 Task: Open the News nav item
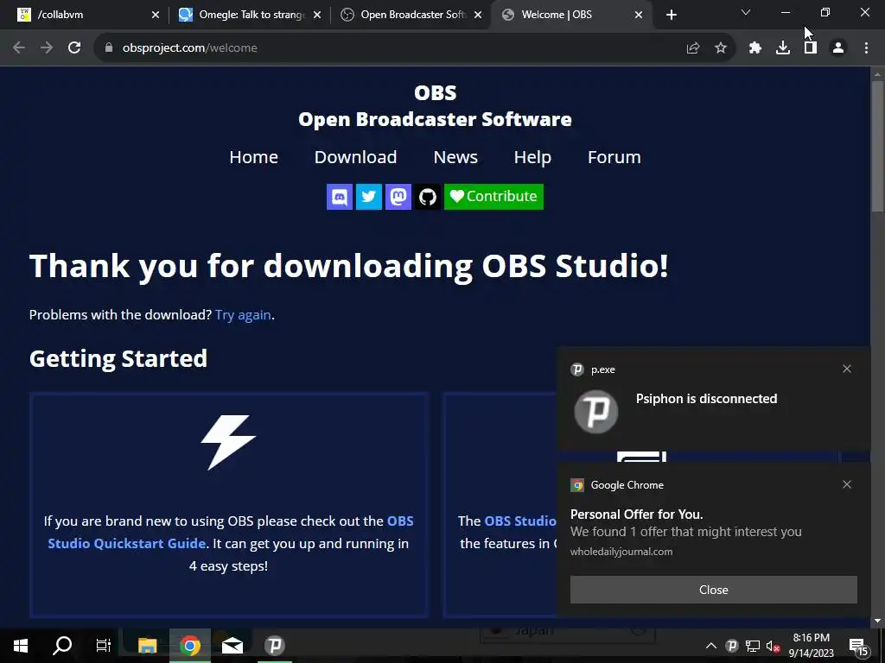(x=455, y=157)
